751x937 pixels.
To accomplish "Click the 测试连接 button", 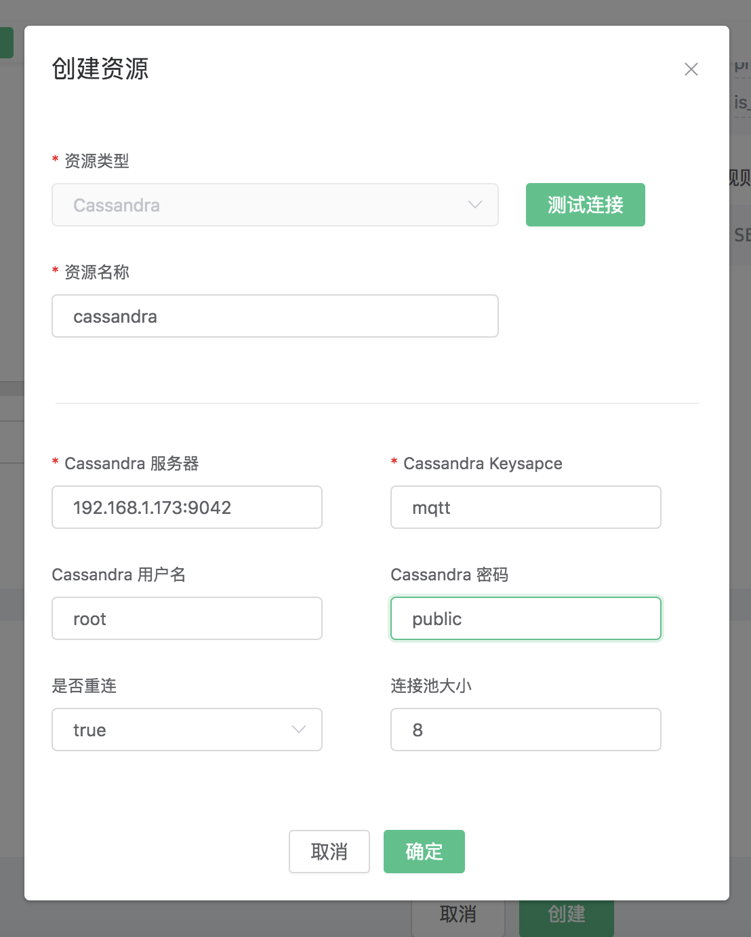I will point(585,205).
